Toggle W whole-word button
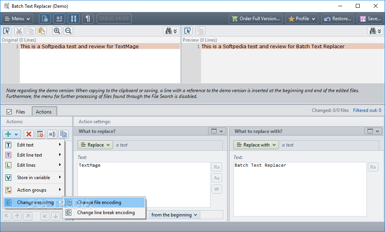This screenshot has width=385, height=232. [x=217, y=189]
